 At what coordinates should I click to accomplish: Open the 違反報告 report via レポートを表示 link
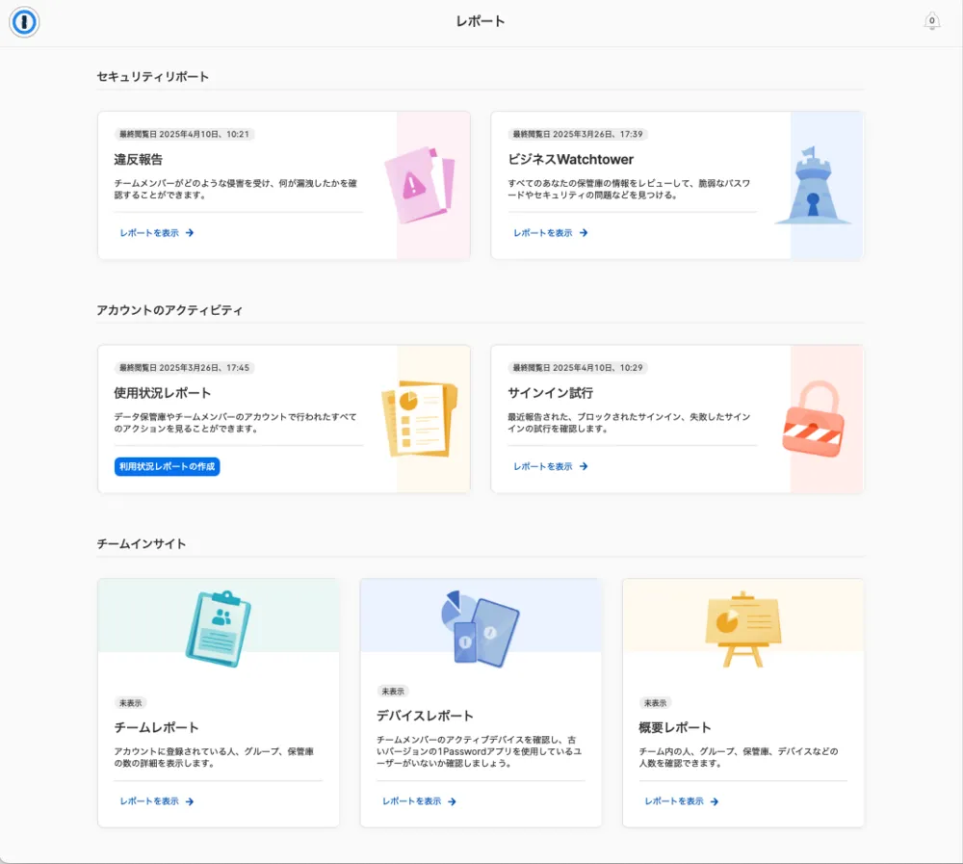click(x=154, y=232)
